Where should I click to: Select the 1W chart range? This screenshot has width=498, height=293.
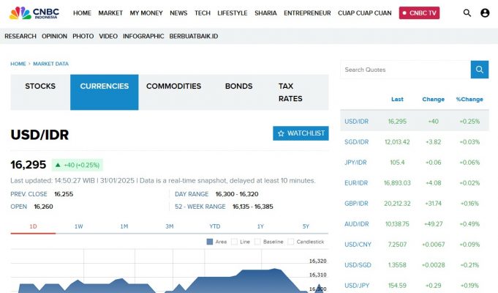click(x=78, y=226)
